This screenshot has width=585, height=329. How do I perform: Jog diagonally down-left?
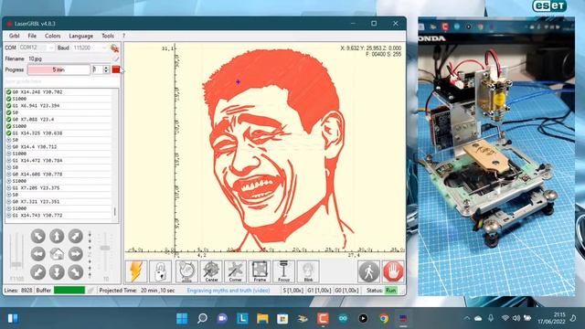coord(38,272)
